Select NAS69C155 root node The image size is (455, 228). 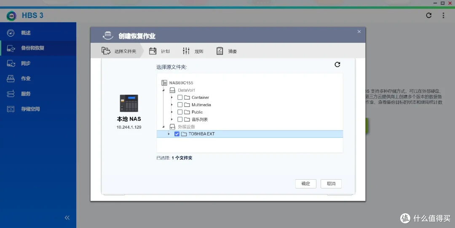coord(181,83)
